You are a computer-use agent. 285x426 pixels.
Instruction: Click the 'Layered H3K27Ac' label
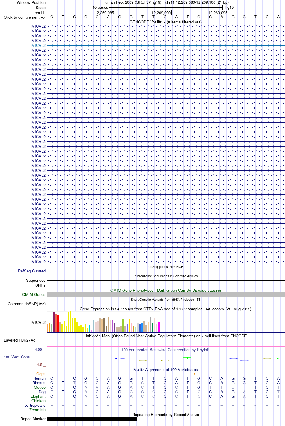click(x=19, y=340)
